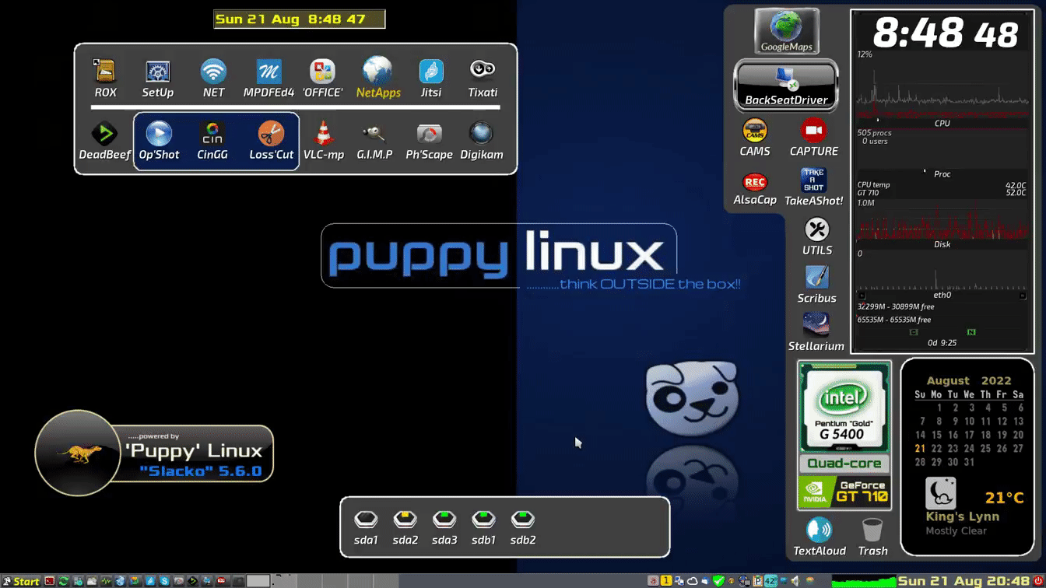The height and width of the screenshot is (588, 1046).
Task: Launch the BackSeatDriver icon
Action: point(787,86)
